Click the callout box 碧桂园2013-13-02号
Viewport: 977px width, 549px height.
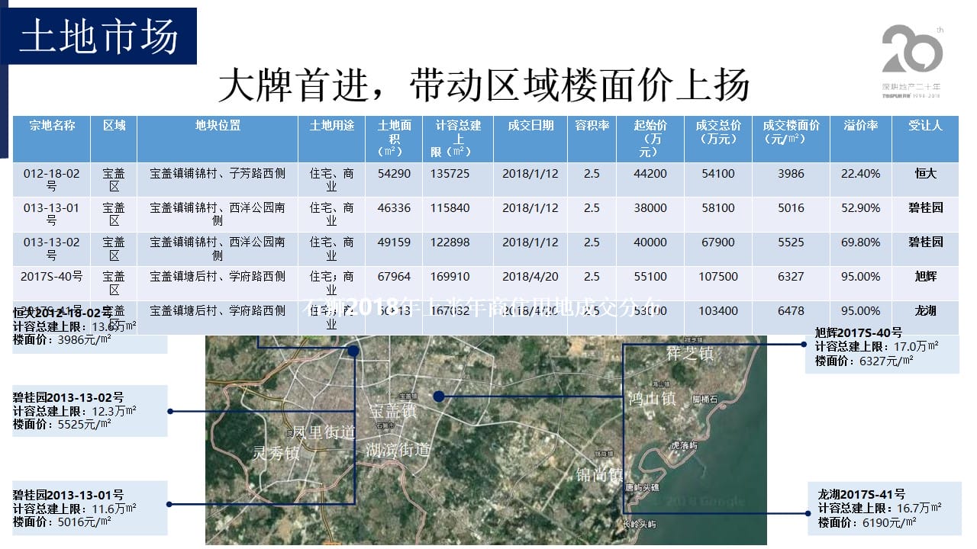[x=90, y=411]
